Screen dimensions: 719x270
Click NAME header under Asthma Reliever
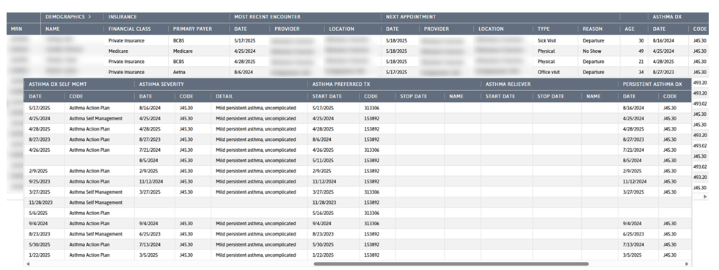594,97
